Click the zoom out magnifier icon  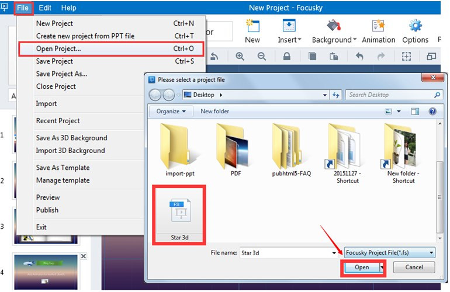click(261, 56)
